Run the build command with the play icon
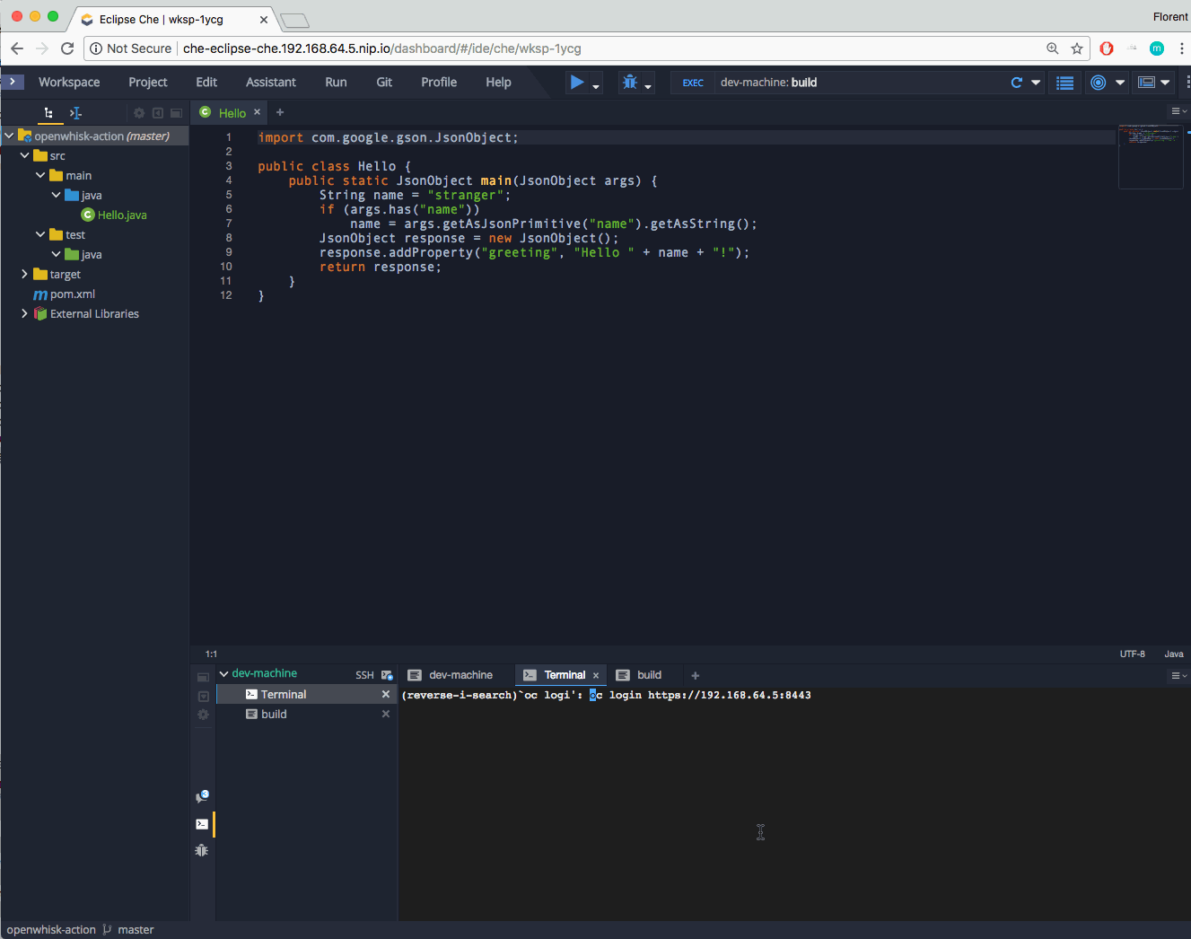The height and width of the screenshot is (939, 1191). 575,82
